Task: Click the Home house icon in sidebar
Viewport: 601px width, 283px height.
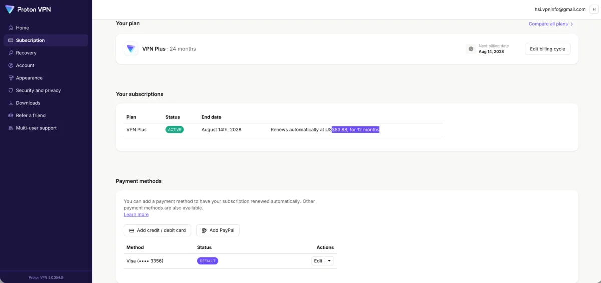Action: pyautogui.click(x=11, y=28)
